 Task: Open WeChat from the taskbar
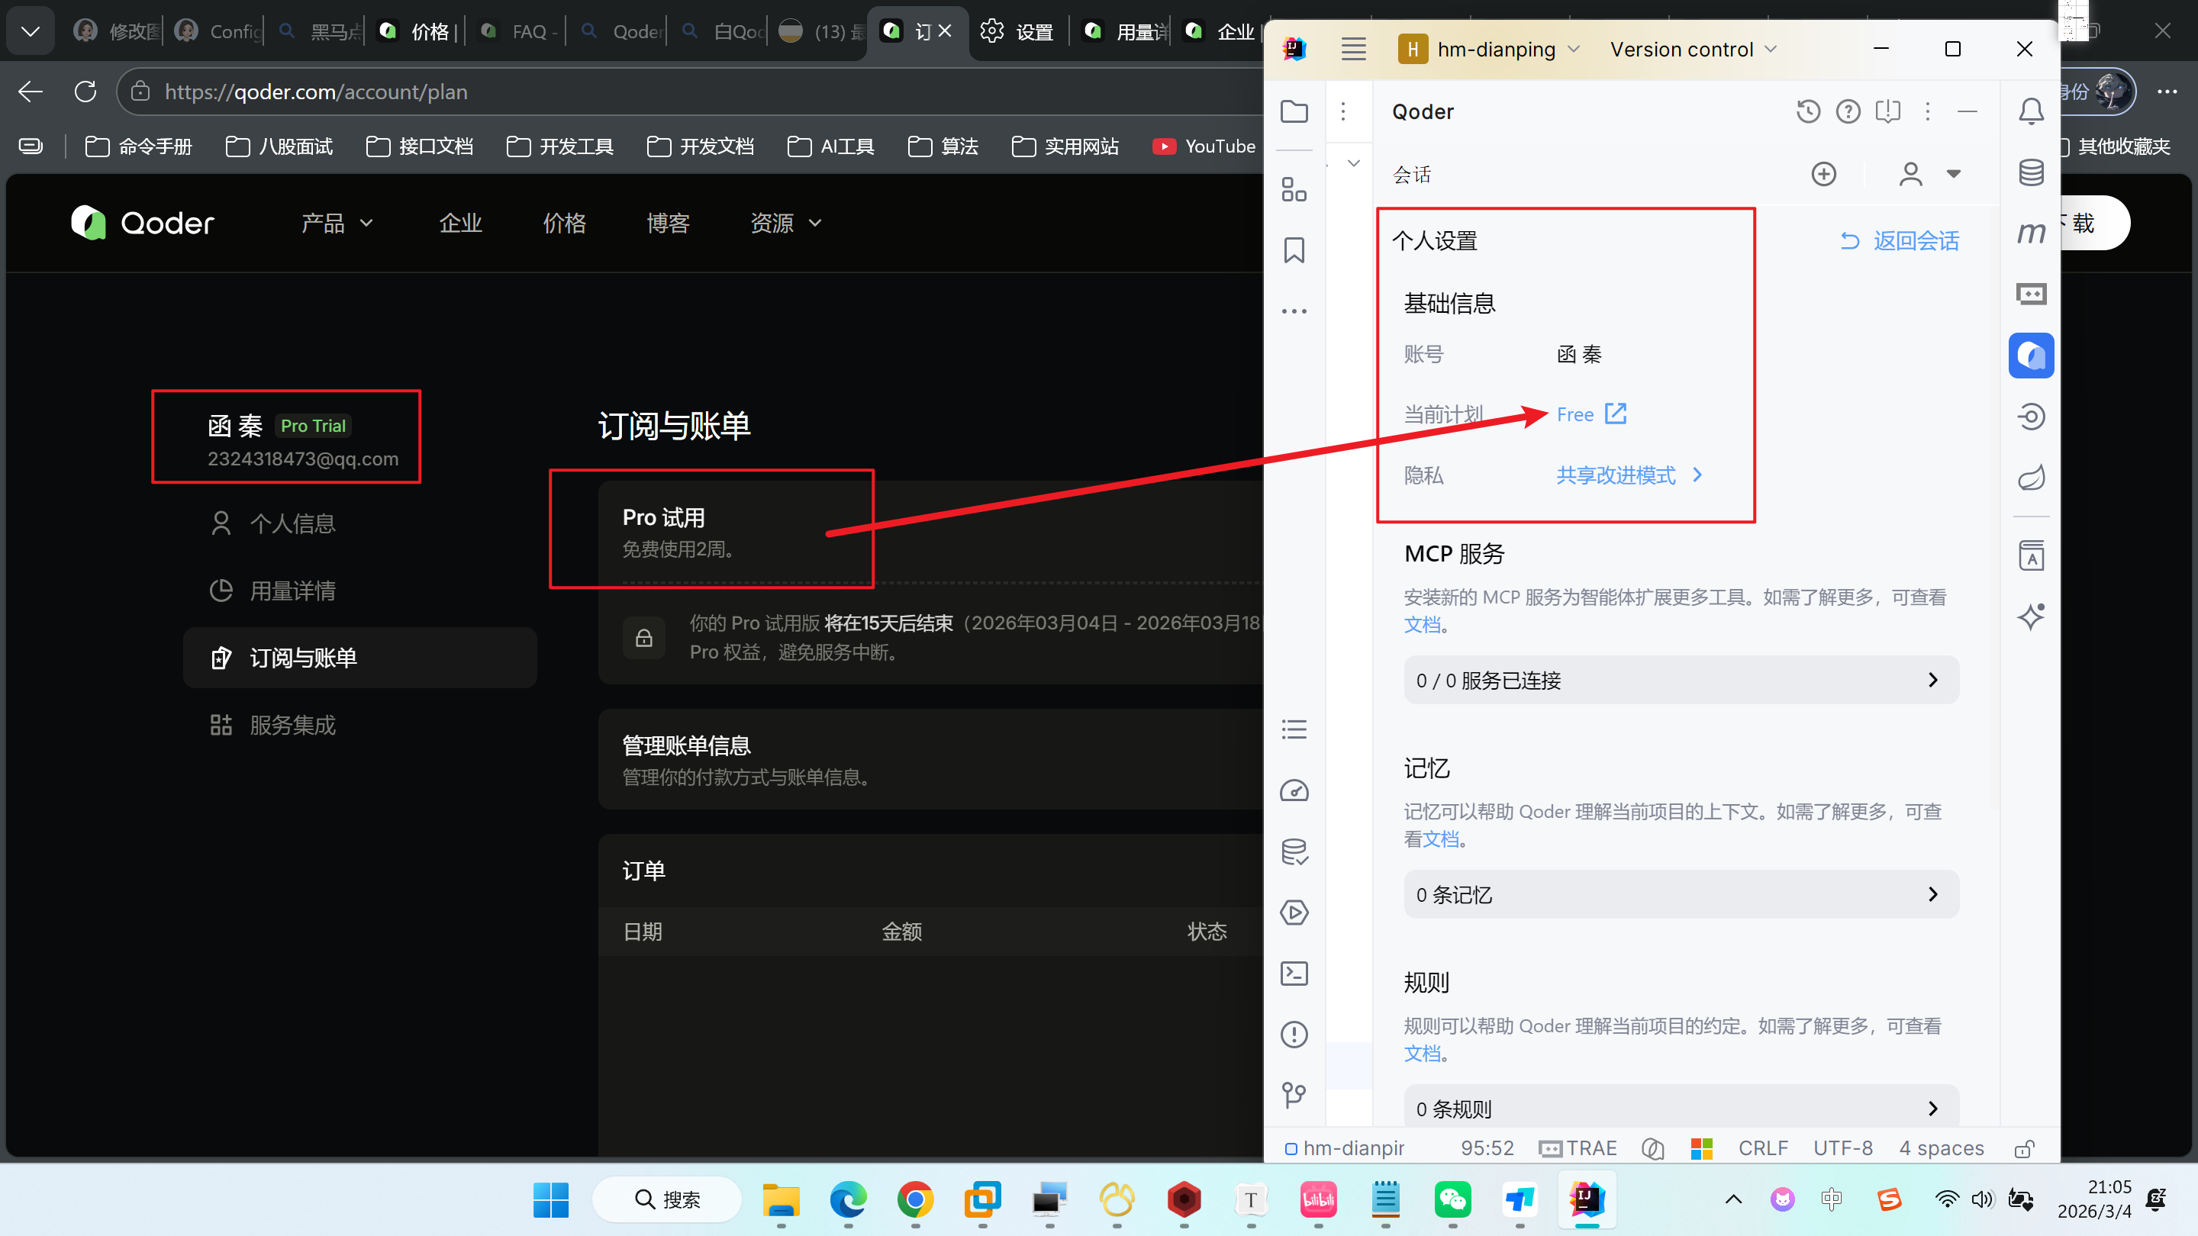point(1452,1200)
